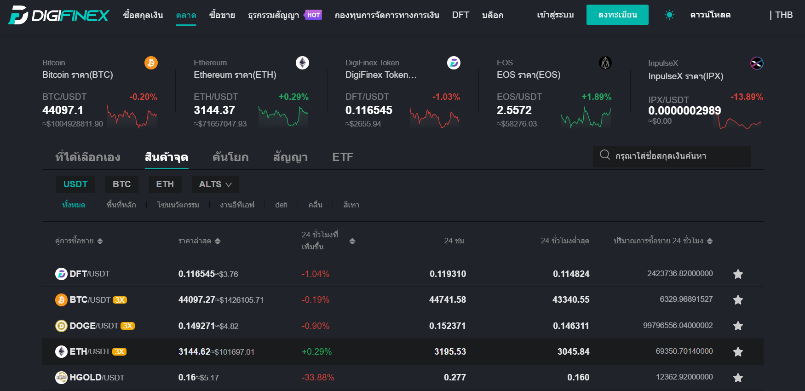Switch to the ETF tab
Screen dimensions: 805x391
343,157
